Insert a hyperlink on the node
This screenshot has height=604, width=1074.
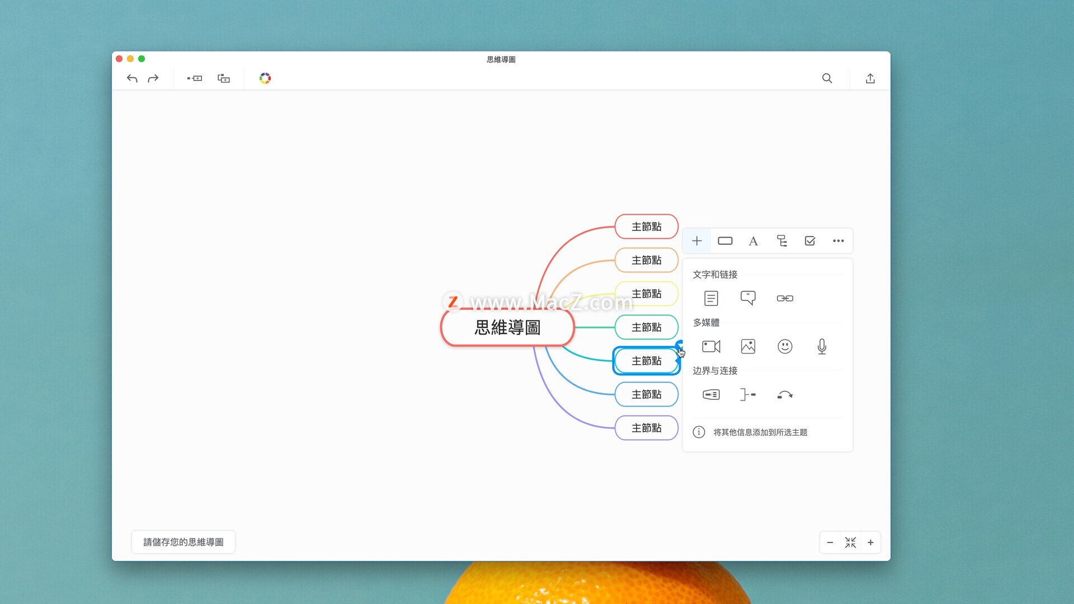(x=785, y=299)
